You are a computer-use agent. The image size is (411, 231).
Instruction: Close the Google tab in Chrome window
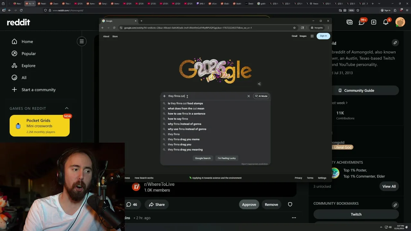click(136, 21)
